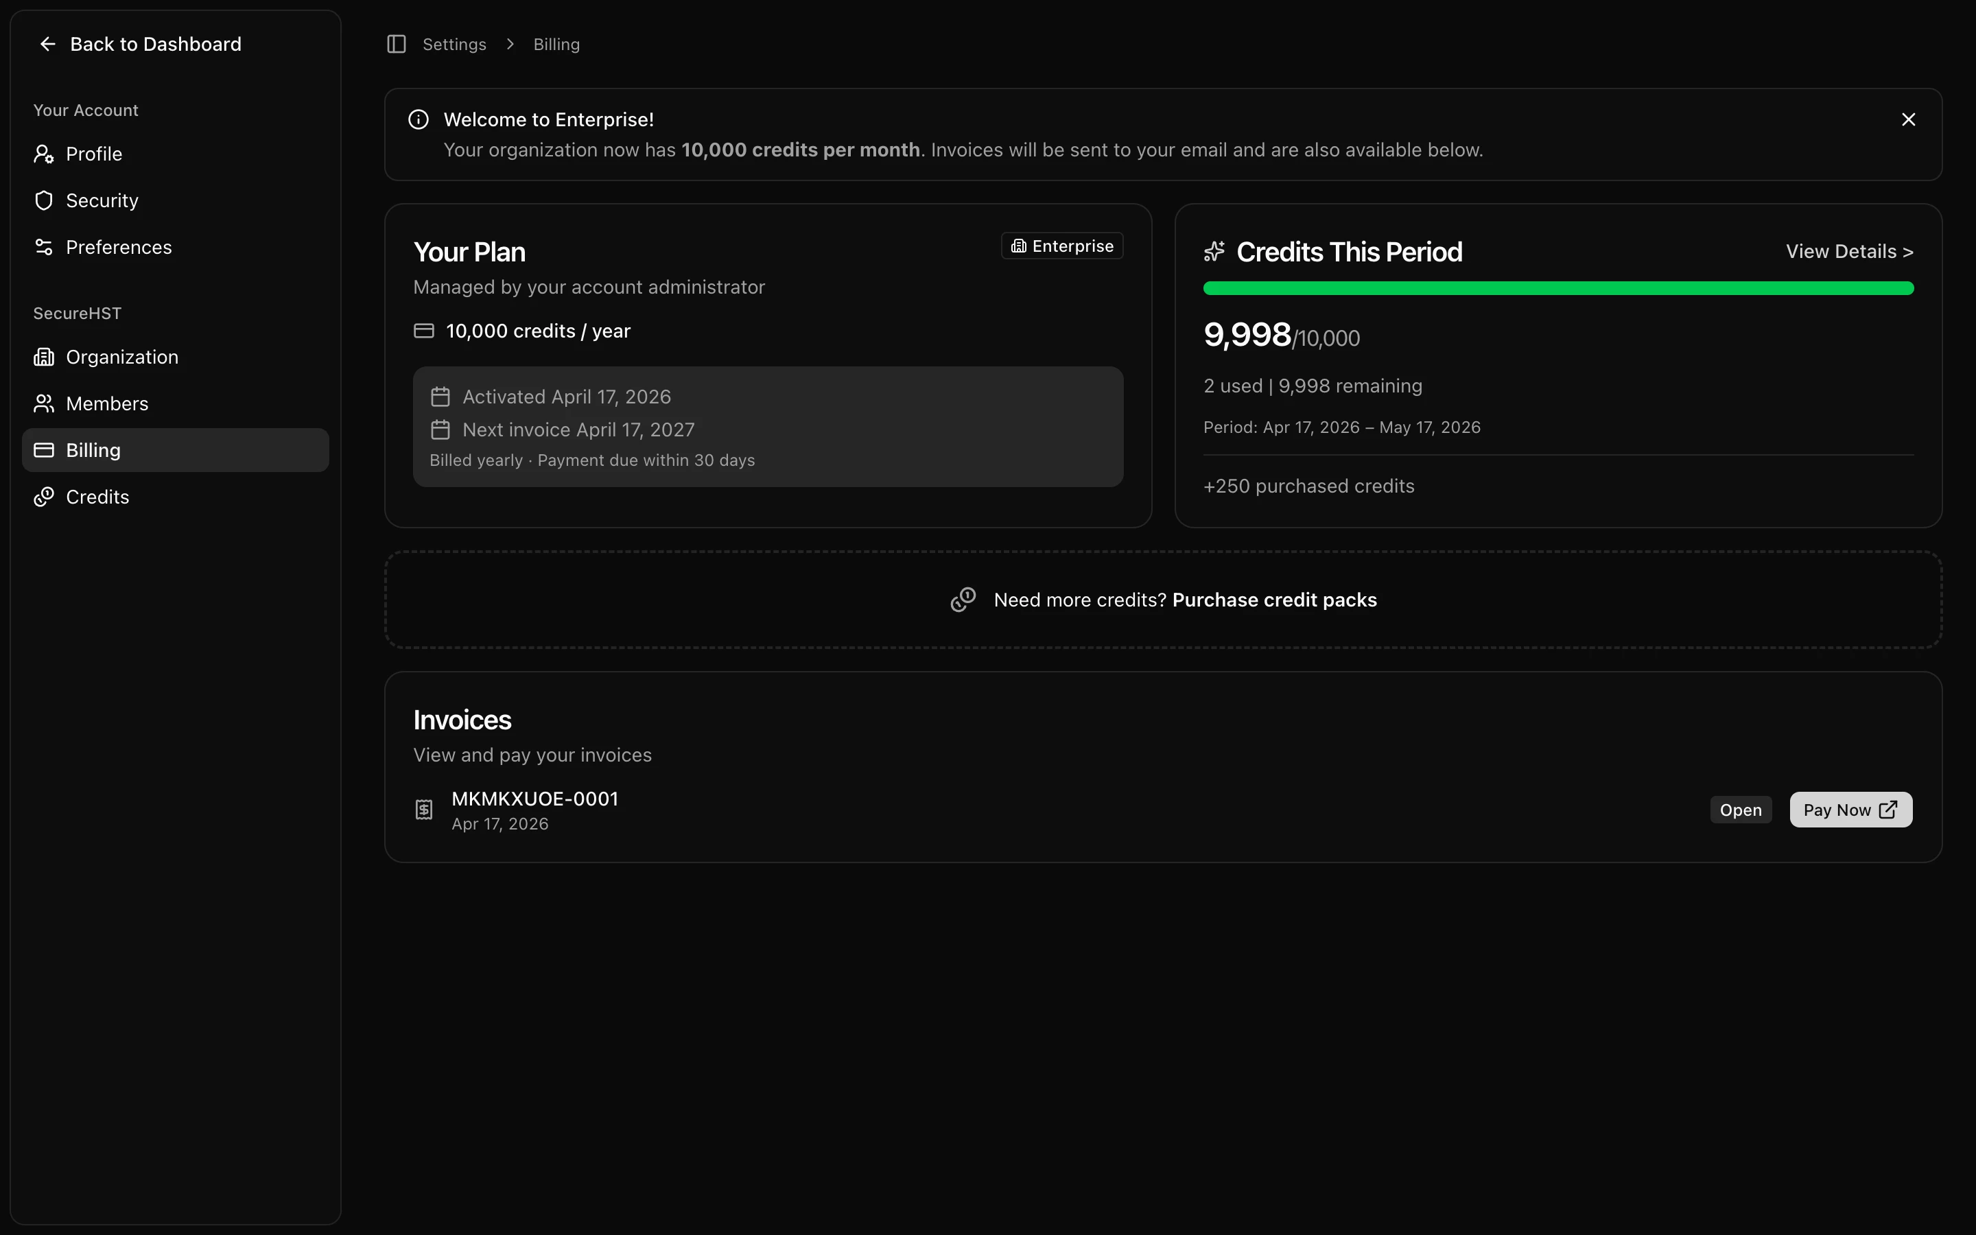Click the chevron in the breadcrumb trail
The width and height of the screenshot is (1976, 1235).
pyautogui.click(x=510, y=44)
